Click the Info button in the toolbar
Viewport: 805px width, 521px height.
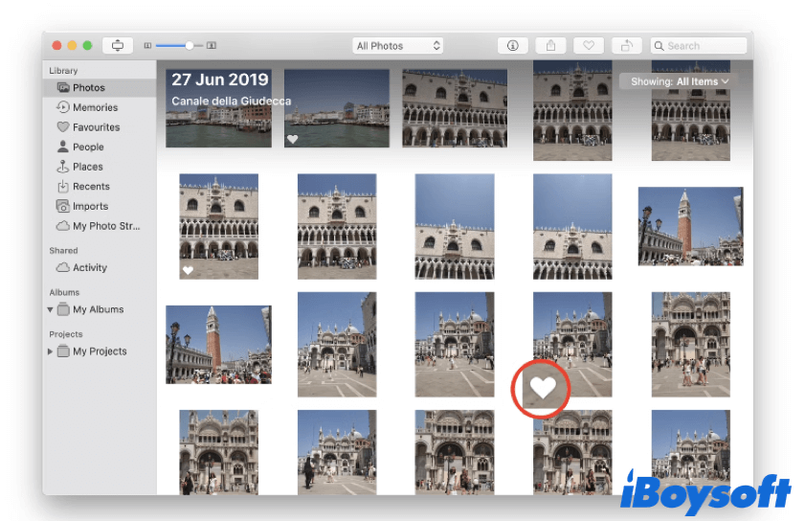(513, 46)
